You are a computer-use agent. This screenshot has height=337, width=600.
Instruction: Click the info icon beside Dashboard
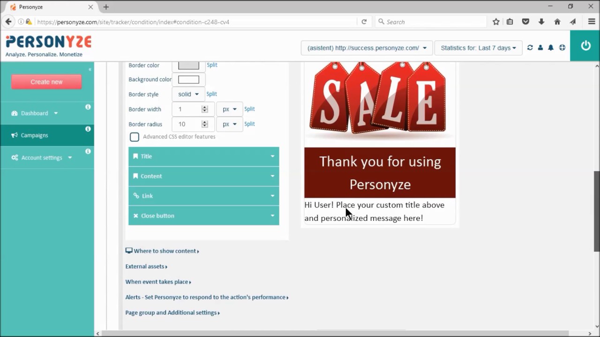point(88,107)
